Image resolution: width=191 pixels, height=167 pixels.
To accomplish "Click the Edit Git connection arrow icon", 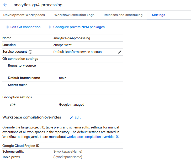I will coord(7,27).
